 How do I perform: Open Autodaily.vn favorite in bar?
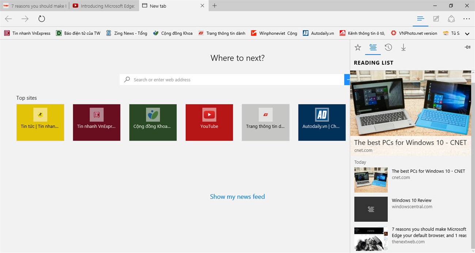pos(318,33)
